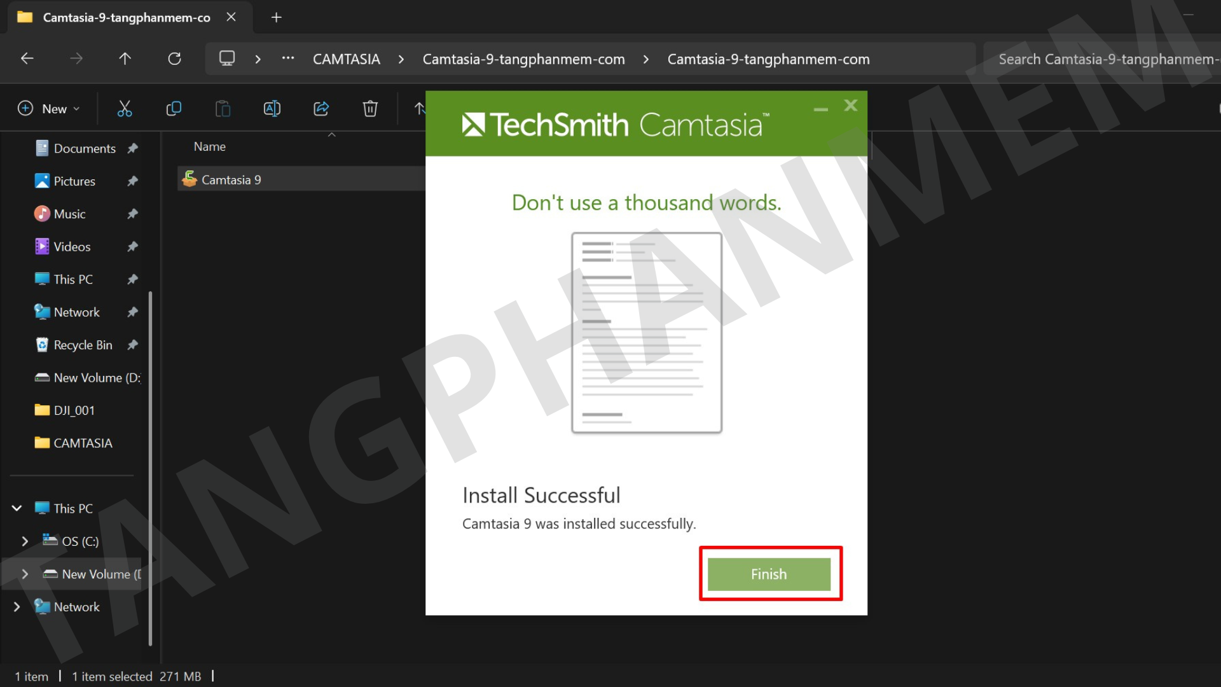Close the Camtasia installer dialog
The image size is (1221, 687).
[851, 106]
